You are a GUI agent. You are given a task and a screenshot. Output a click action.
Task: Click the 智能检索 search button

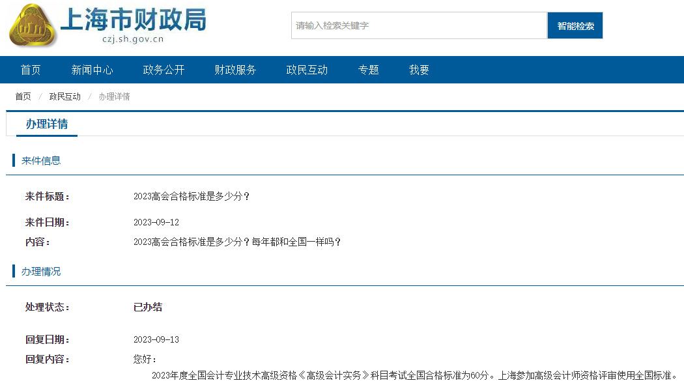tap(575, 25)
